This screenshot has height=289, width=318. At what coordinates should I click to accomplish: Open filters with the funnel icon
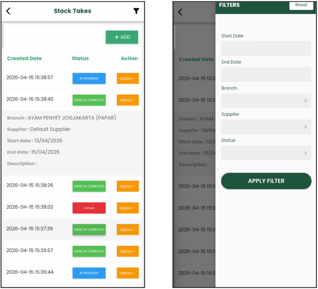[136, 11]
